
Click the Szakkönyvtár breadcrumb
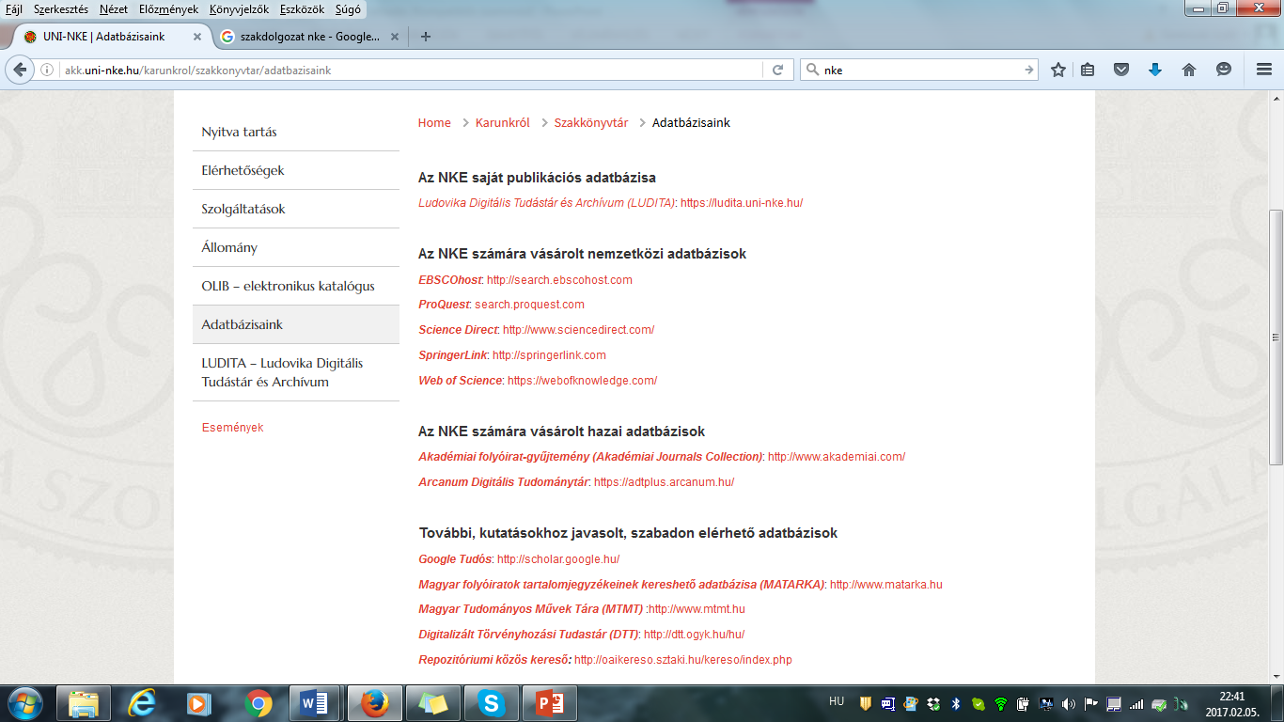click(591, 123)
